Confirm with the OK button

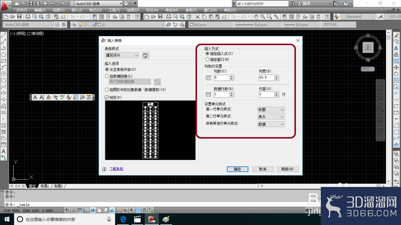pos(237,169)
